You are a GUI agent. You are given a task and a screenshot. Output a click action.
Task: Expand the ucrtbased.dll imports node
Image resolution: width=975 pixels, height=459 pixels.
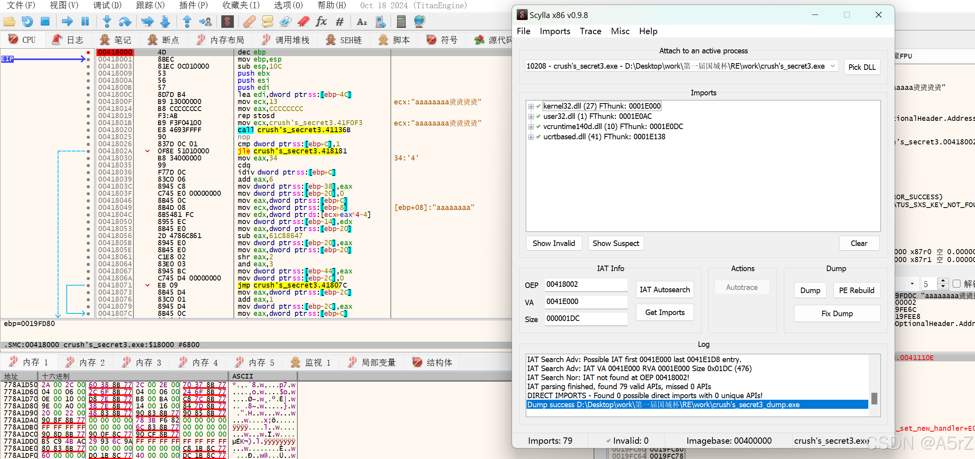coord(531,137)
